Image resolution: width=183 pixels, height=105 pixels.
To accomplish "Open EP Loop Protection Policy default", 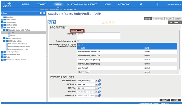I will tap(19, 46).
